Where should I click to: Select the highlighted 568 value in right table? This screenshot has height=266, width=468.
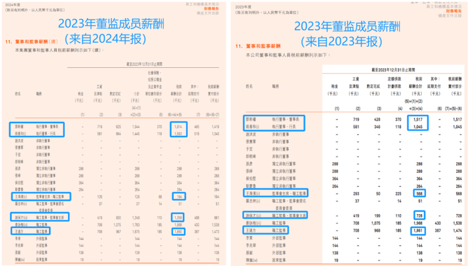[419, 193]
